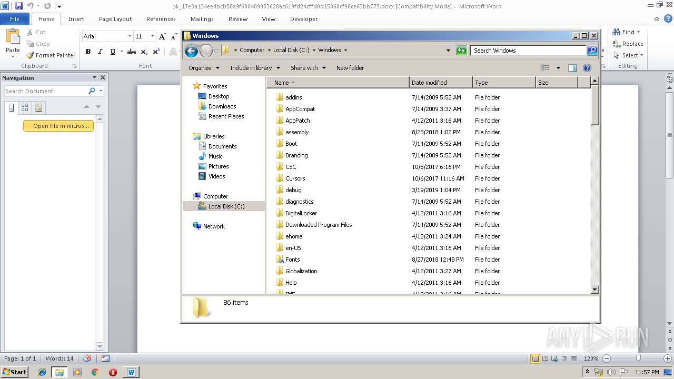Browse headings tab in Navigation pane
674x379 pixels.
11,107
